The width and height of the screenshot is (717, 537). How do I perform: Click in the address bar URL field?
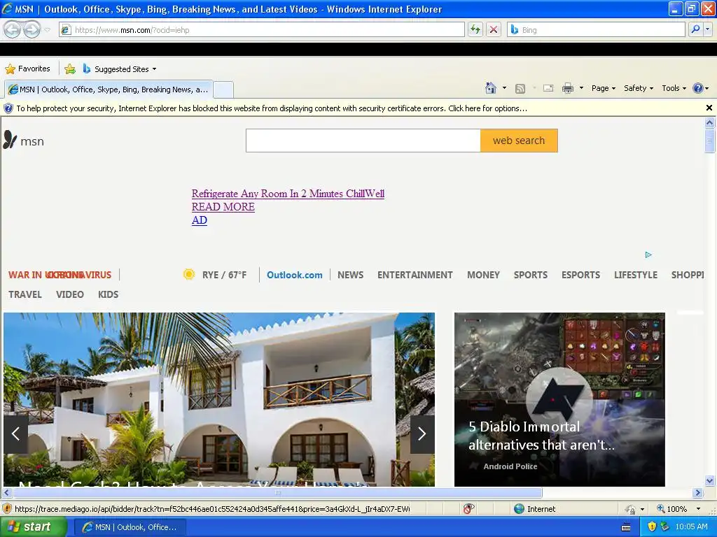click(262, 29)
